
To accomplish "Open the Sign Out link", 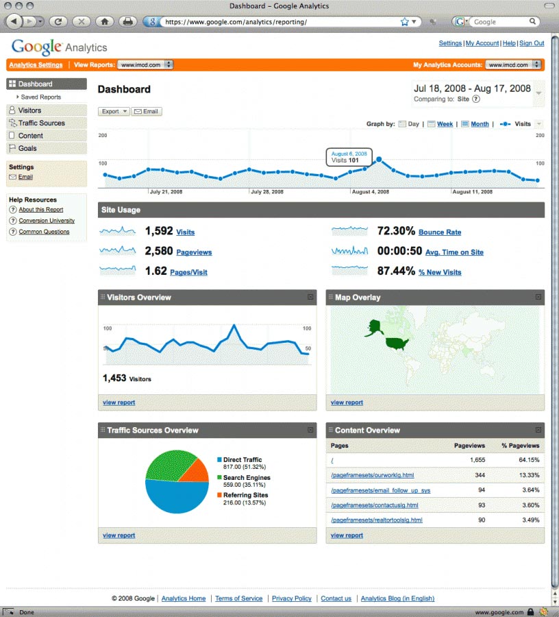I will pos(532,43).
